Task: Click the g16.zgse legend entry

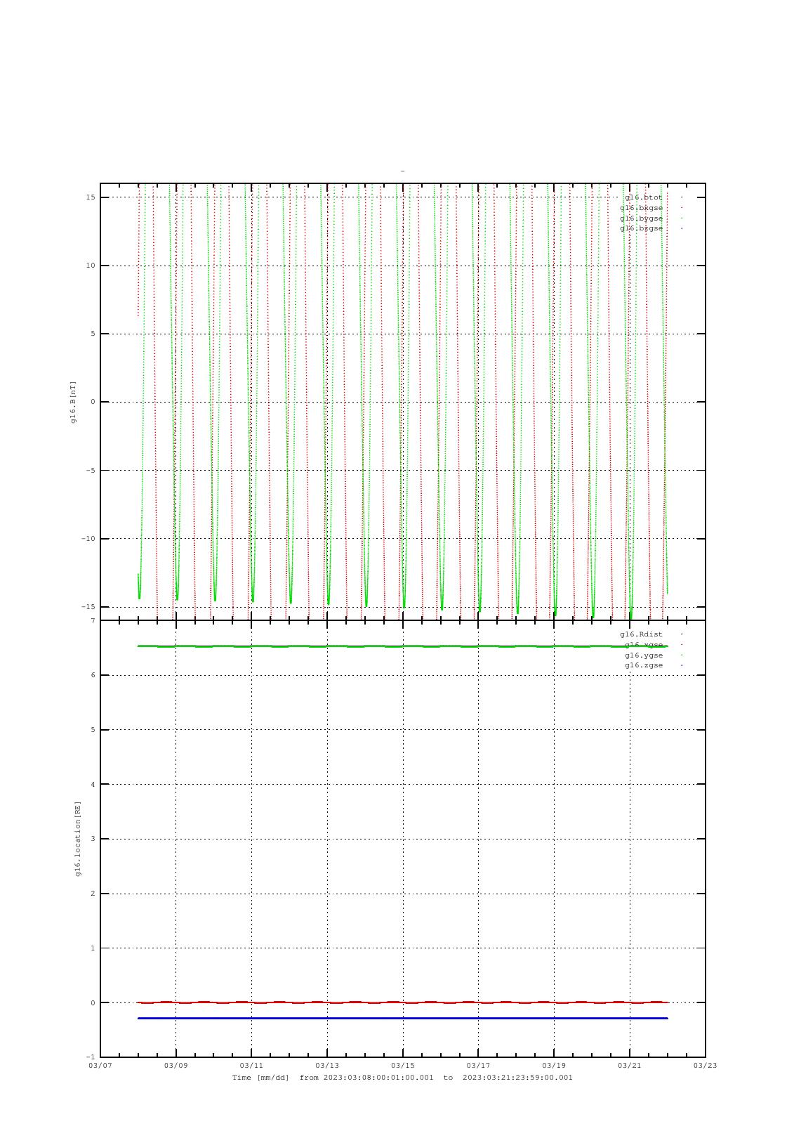Action: pyautogui.click(x=644, y=665)
